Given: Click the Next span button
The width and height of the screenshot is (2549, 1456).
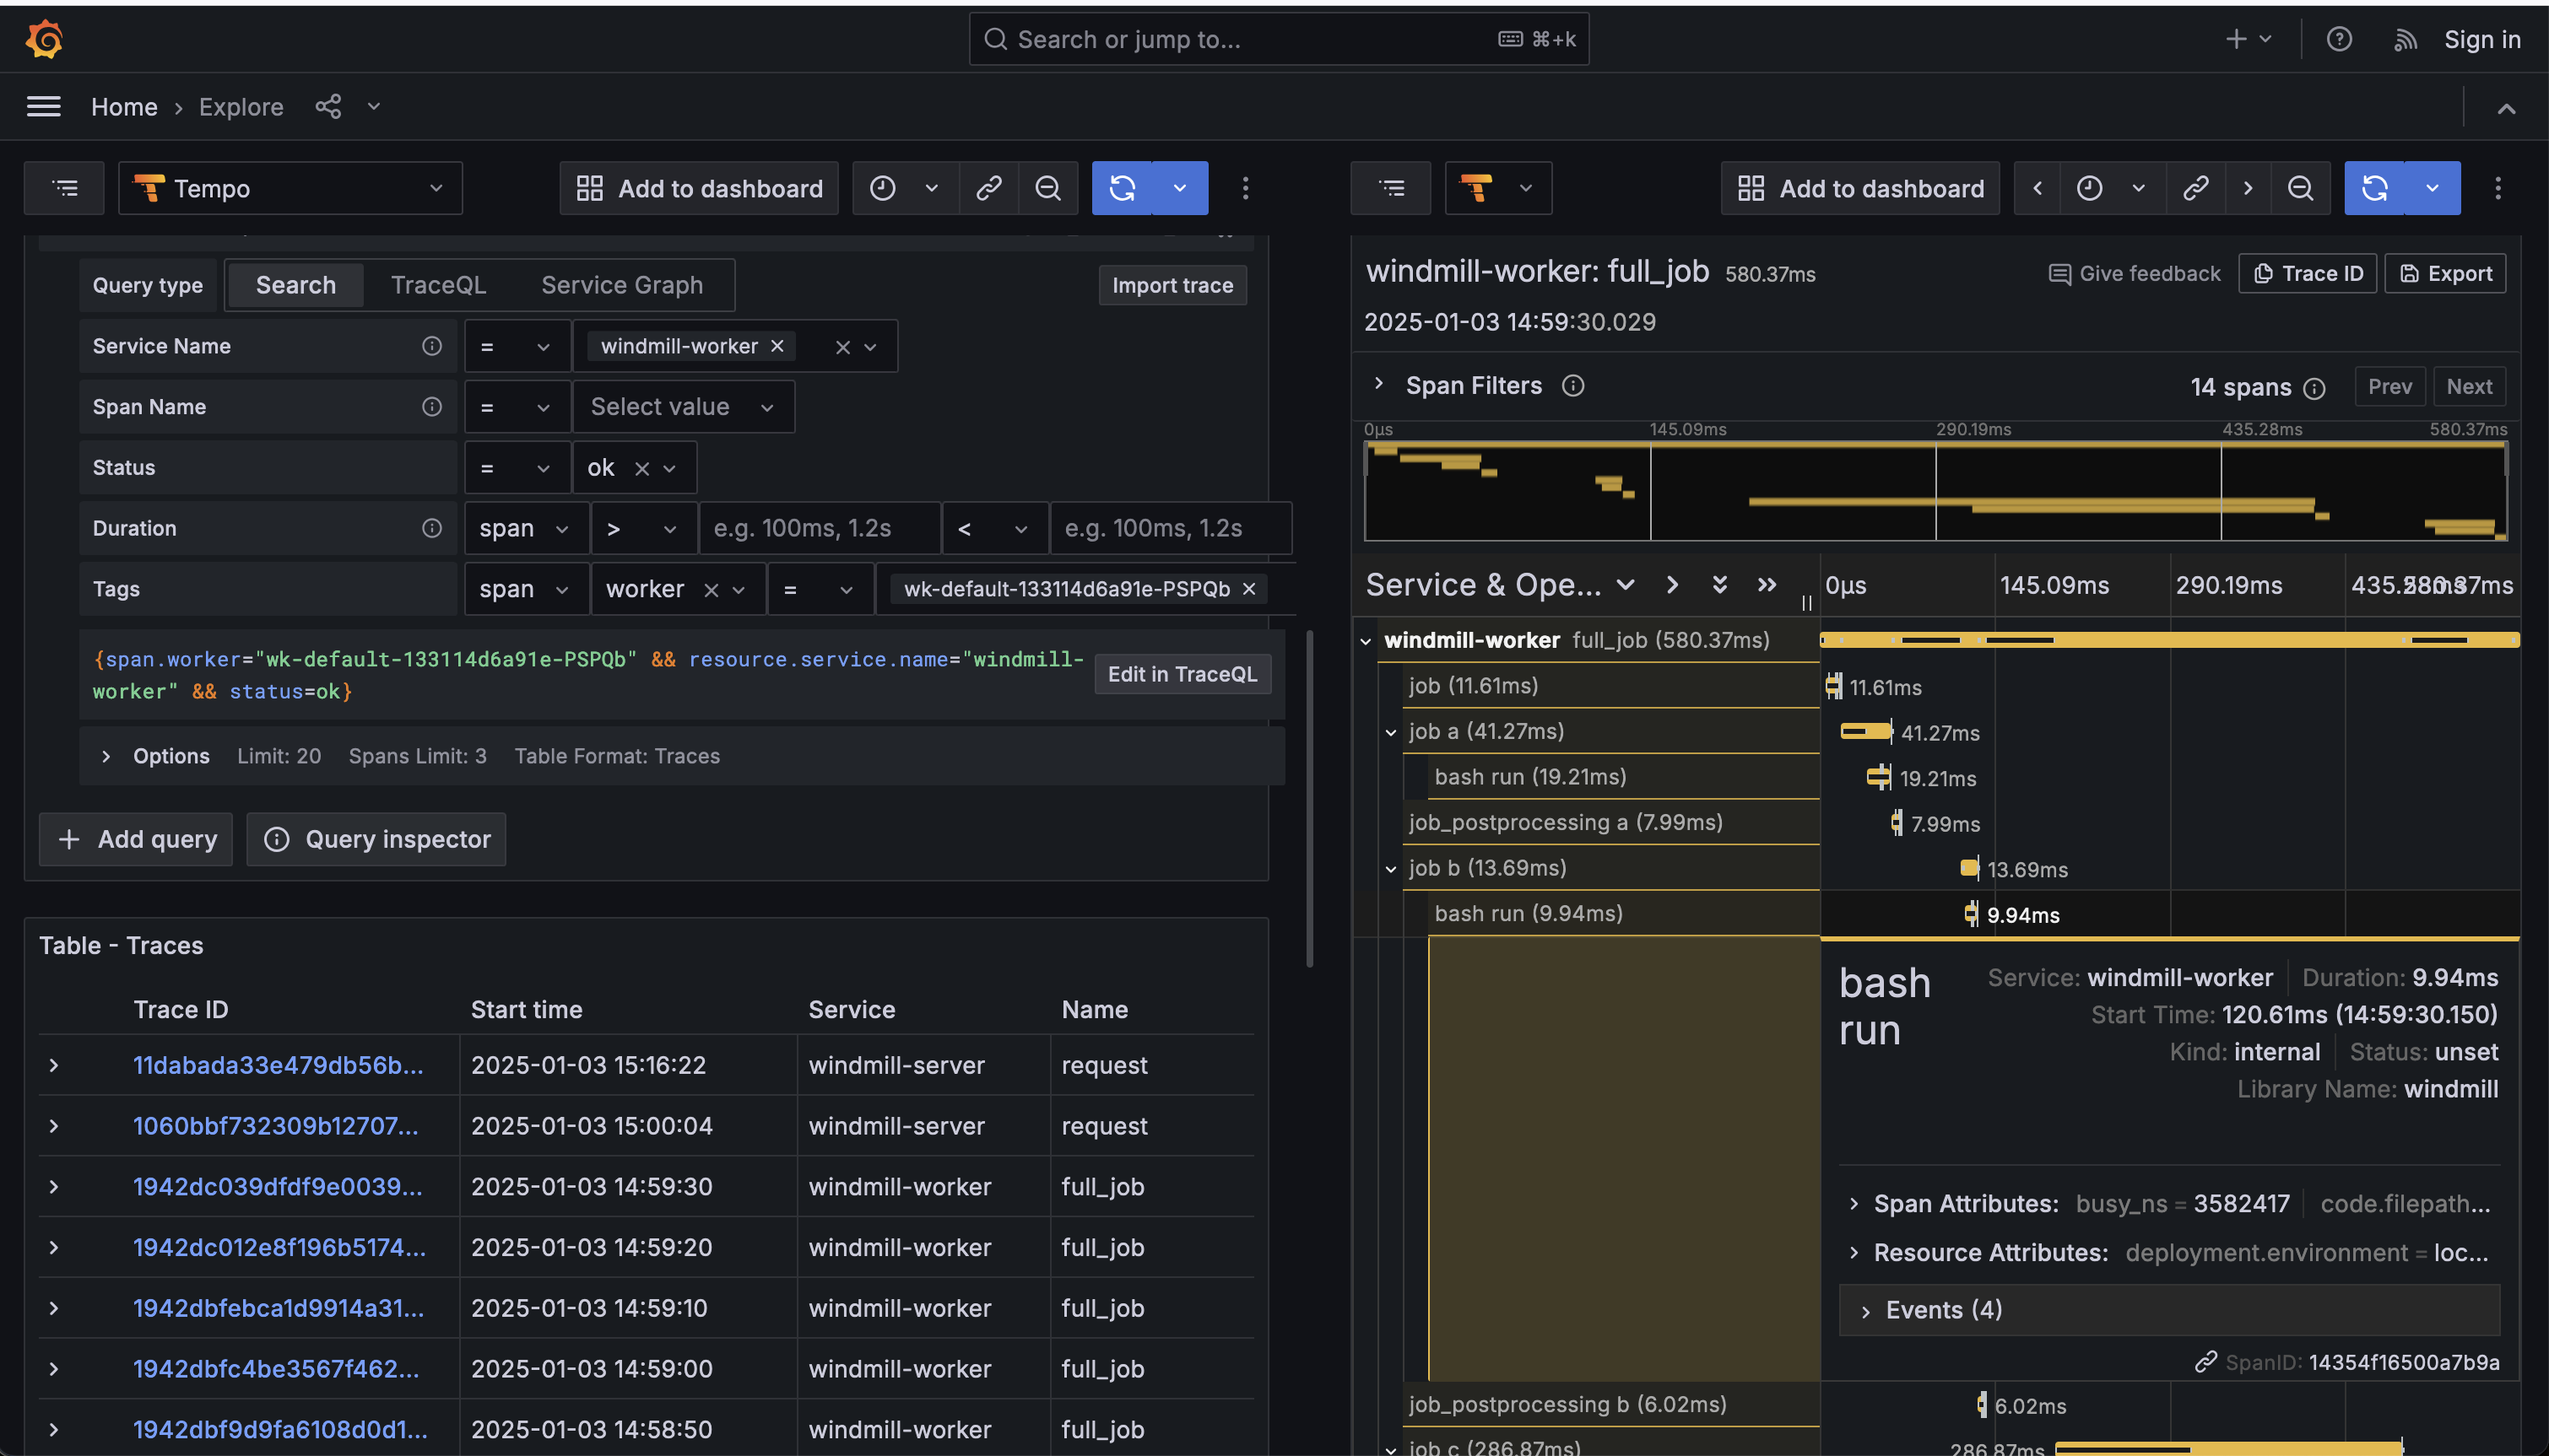Looking at the screenshot, I should 2469,386.
